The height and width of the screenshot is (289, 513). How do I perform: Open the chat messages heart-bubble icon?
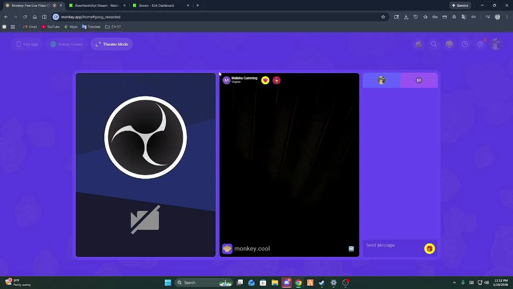pyautogui.click(x=481, y=44)
